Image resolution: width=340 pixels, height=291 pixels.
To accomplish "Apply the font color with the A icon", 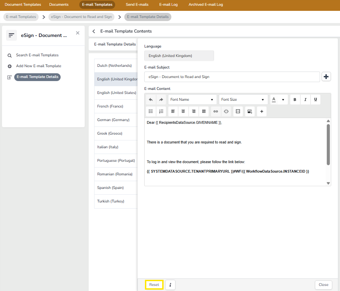I will tap(274, 99).
